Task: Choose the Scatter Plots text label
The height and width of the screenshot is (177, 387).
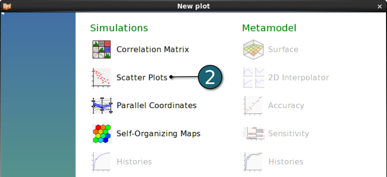Action: click(142, 78)
